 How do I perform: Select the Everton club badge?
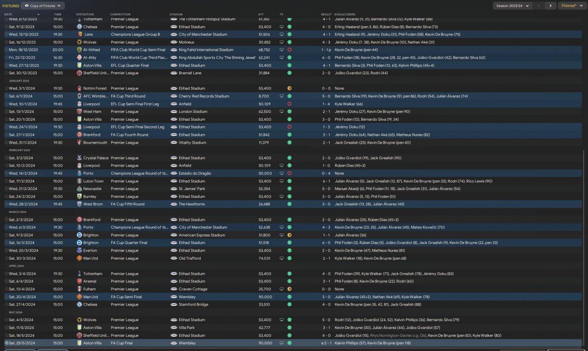(79, 251)
